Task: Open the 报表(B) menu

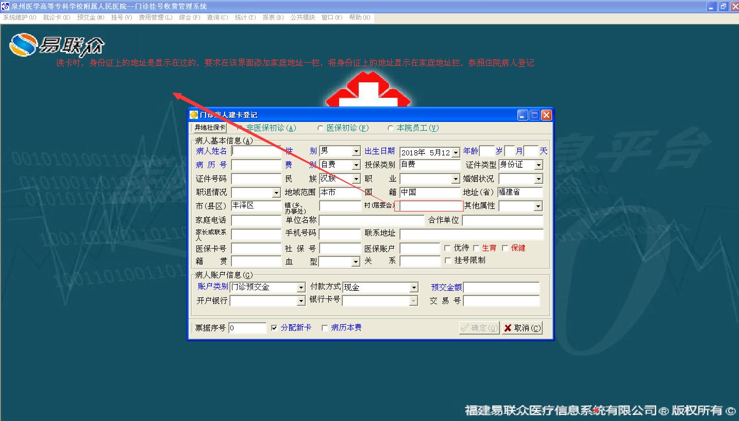Action: (x=273, y=17)
